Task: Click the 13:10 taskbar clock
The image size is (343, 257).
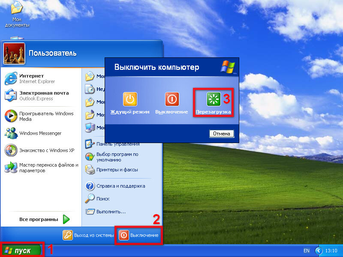Action: click(331, 251)
